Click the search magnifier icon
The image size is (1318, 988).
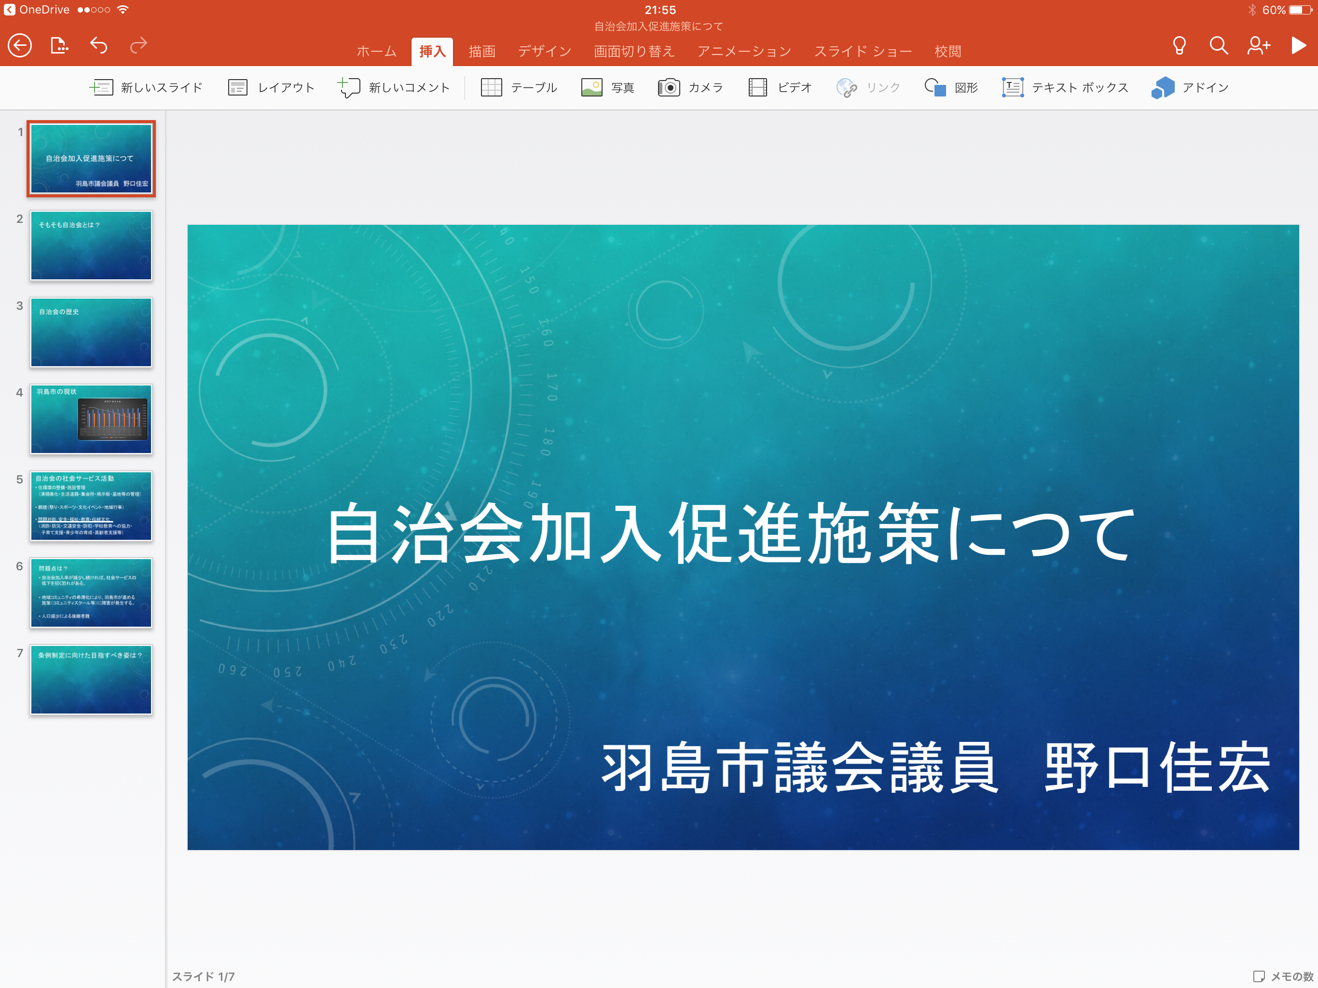pos(1219,46)
